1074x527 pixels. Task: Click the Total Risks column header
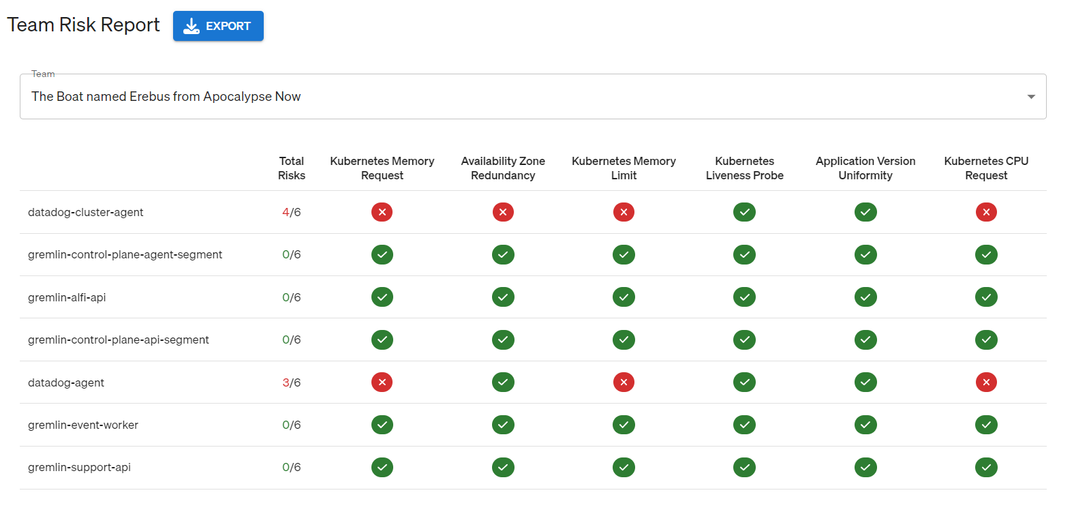click(x=292, y=168)
